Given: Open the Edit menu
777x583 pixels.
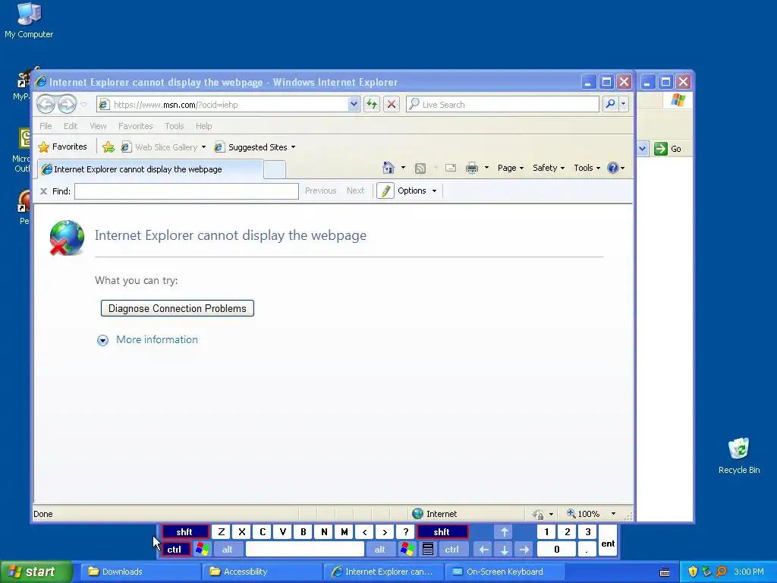Looking at the screenshot, I should pyautogui.click(x=71, y=126).
